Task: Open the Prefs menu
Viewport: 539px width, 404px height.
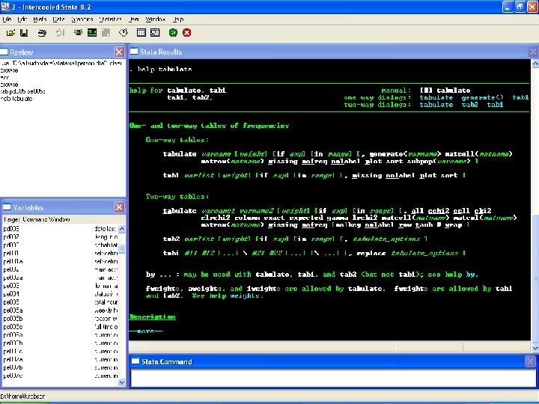Action: coord(40,19)
